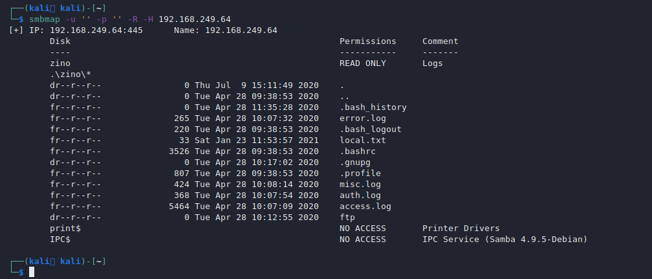This screenshot has width=652, height=279.
Task: Select the zino share name
Action: (60, 63)
